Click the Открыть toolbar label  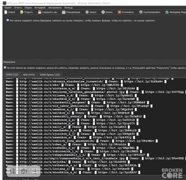click(x=28, y=12)
